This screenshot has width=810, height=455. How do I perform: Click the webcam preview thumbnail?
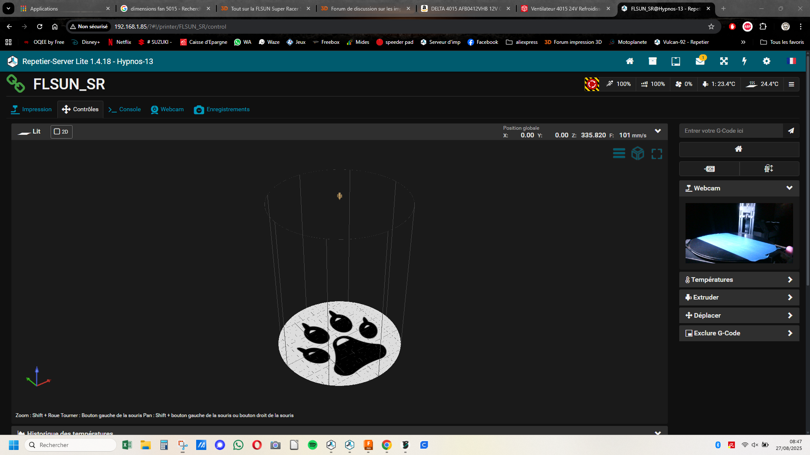click(739, 233)
